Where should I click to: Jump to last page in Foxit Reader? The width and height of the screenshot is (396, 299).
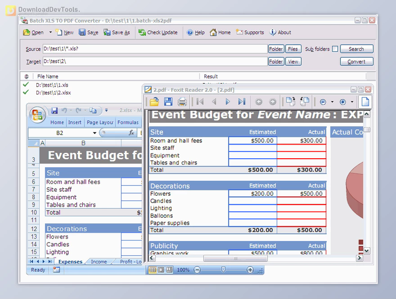242,102
